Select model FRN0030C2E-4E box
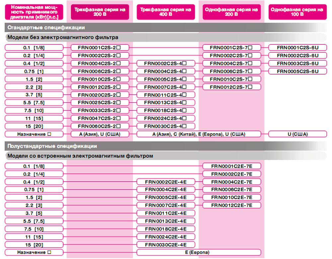 (x=166, y=245)
